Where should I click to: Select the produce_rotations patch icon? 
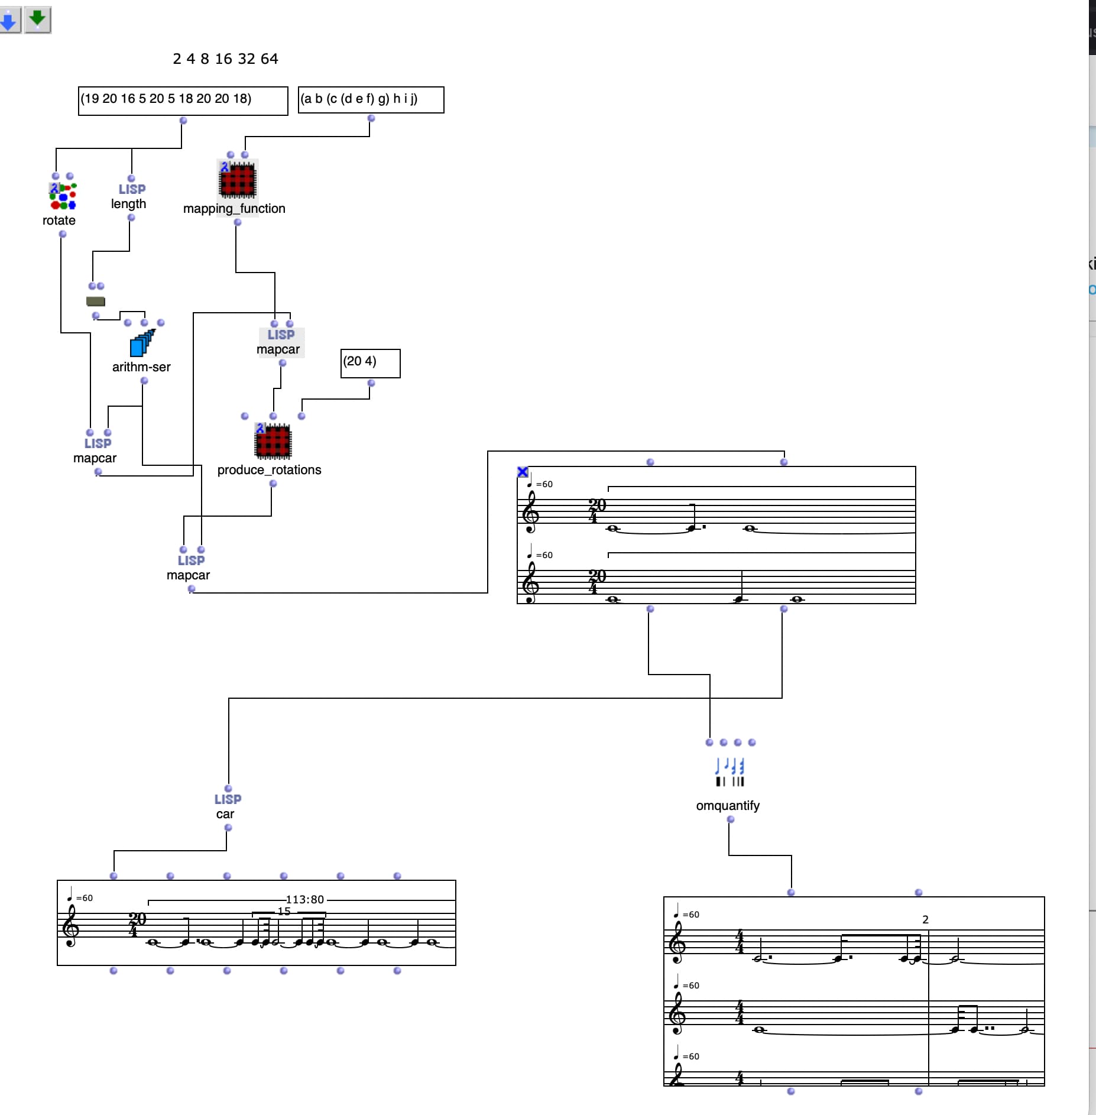tap(273, 442)
